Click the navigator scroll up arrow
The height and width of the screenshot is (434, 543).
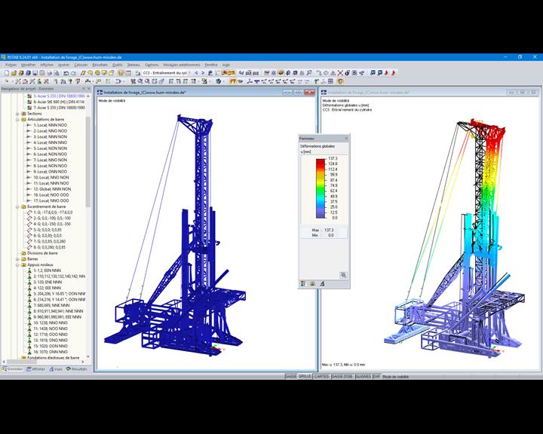[88, 96]
